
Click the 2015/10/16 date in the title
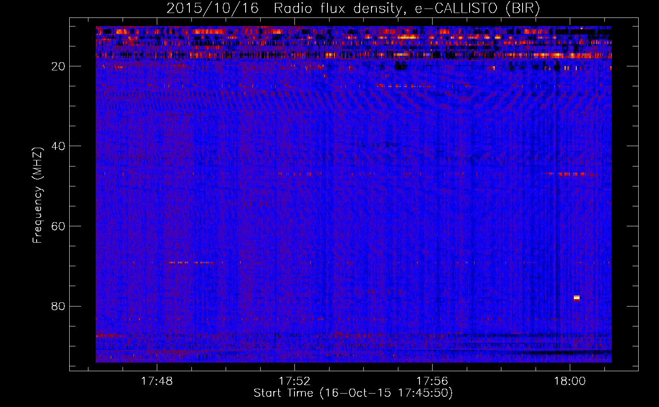212,9
